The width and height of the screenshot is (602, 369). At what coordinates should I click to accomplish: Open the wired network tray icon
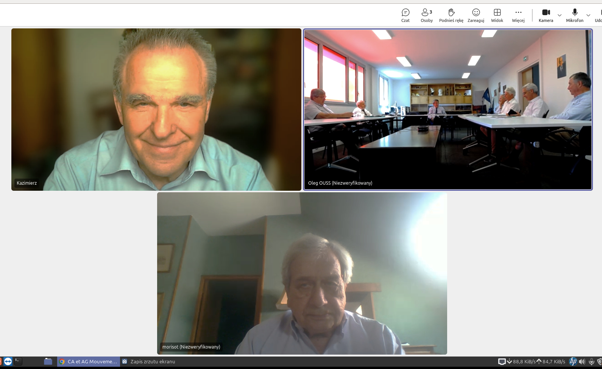click(502, 362)
